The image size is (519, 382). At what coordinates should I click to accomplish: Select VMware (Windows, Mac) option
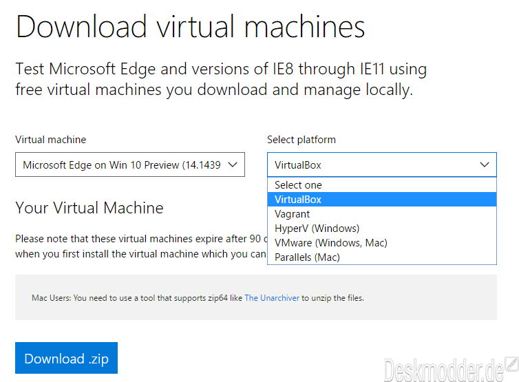[x=382, y=243]
